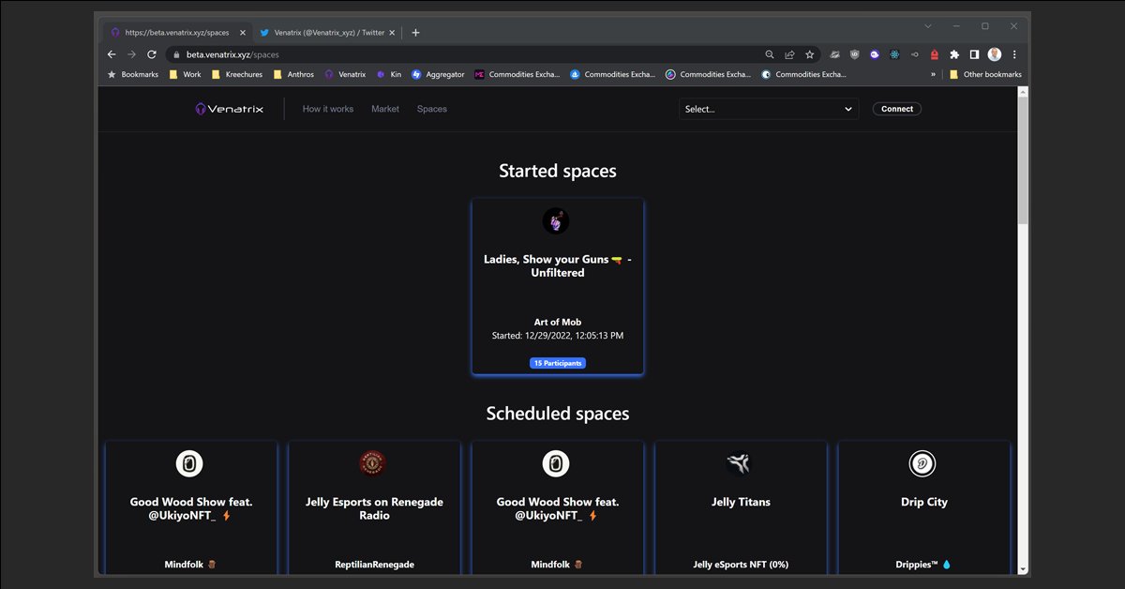Click the Started spaces heading
Viewport: 1125px width, 589px height.
pyautogui.click(x=558, y=171)
